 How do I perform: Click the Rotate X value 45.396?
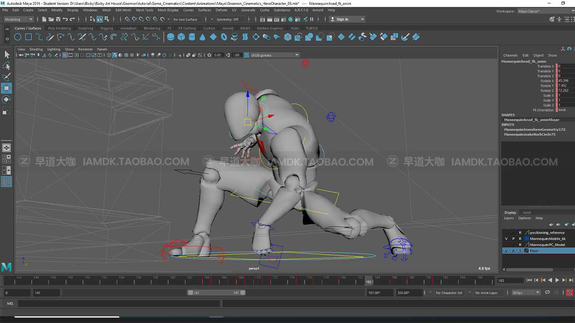pyautogui.click(x=565, y=81)
